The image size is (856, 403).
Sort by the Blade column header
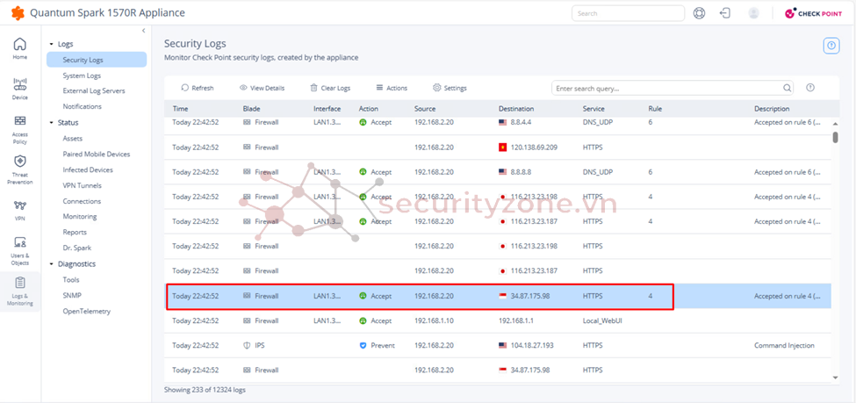tap(252, 109)
